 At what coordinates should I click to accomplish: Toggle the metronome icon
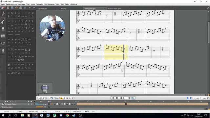[x=187, y=98]
